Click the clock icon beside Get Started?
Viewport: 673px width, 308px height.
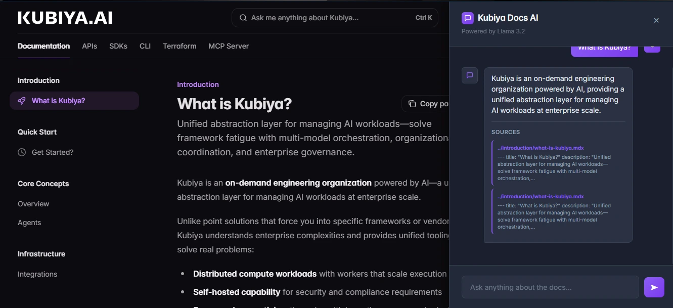[x=22, y=152]
